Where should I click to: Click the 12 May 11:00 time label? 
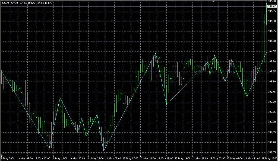click(148, 158)
